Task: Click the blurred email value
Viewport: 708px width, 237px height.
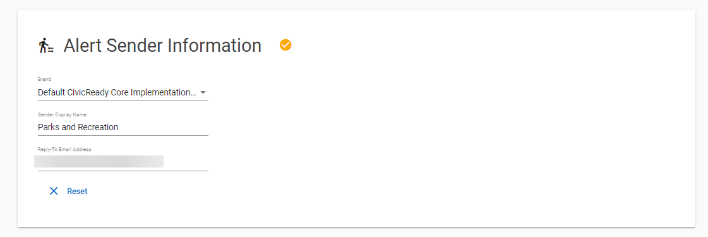Action: [99, 162]
